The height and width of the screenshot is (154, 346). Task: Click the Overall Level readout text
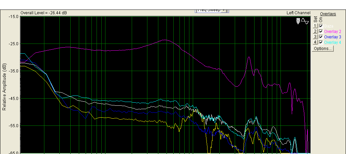point(44,13)
